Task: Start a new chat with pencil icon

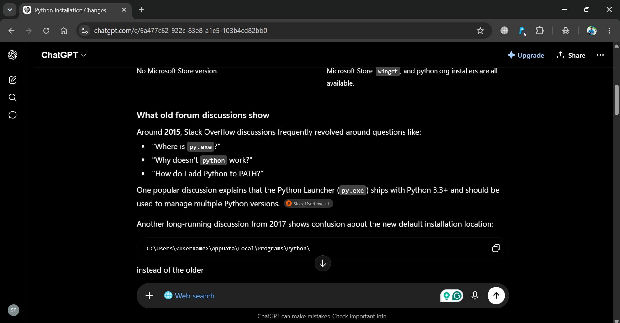Action: point(13,80)
